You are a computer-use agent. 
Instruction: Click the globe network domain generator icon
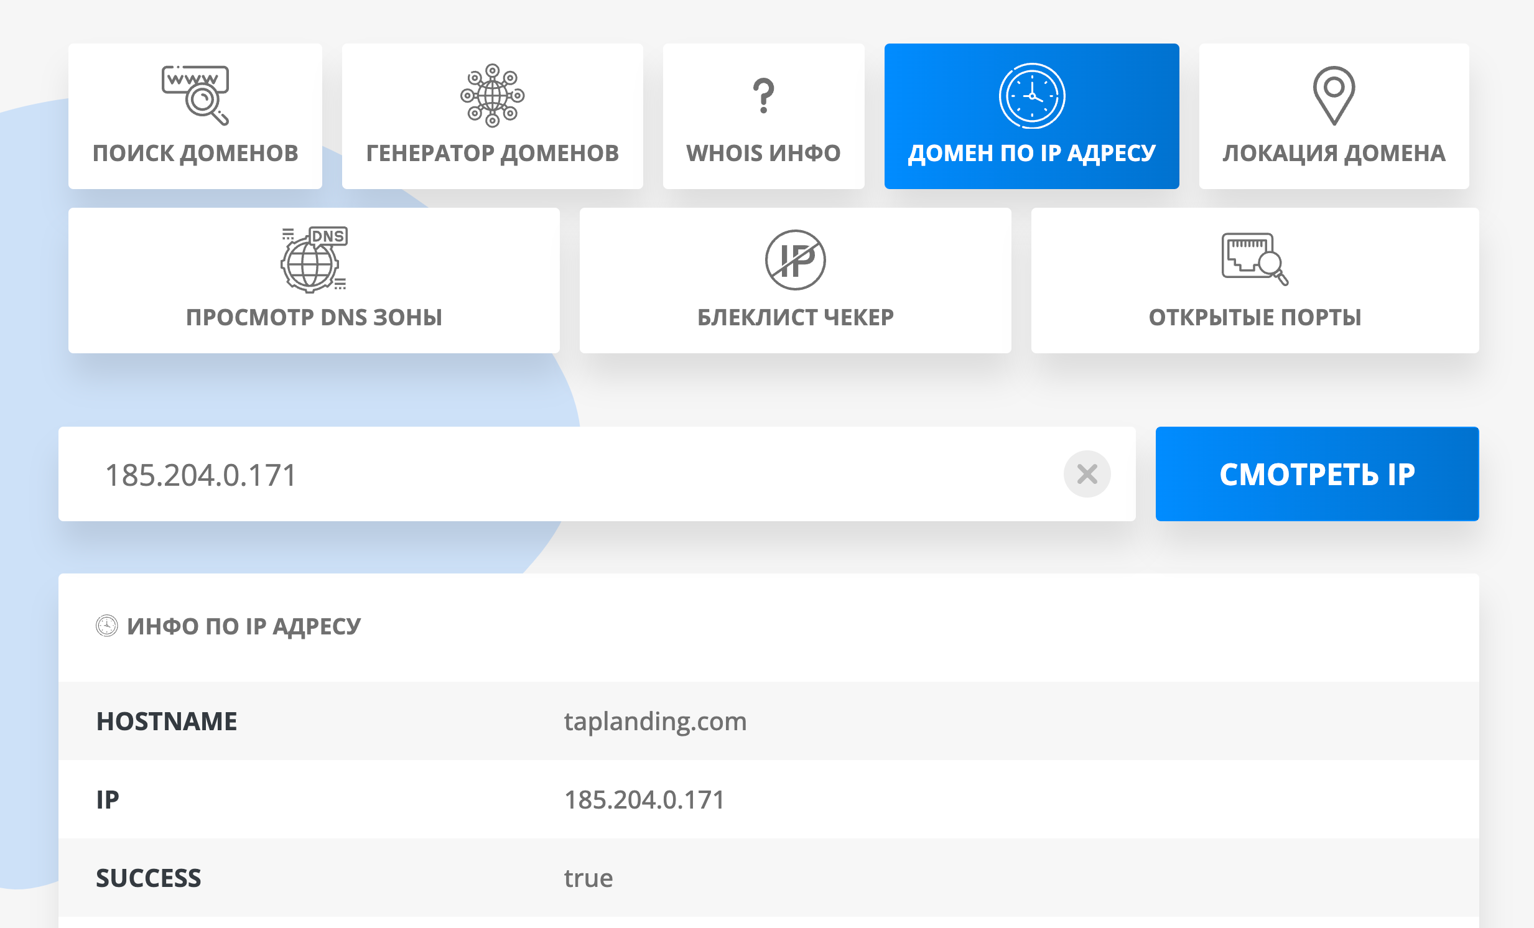[492, 95]
